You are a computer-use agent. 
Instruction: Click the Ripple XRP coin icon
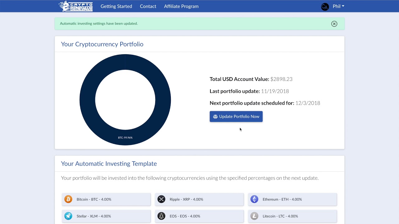161,199
